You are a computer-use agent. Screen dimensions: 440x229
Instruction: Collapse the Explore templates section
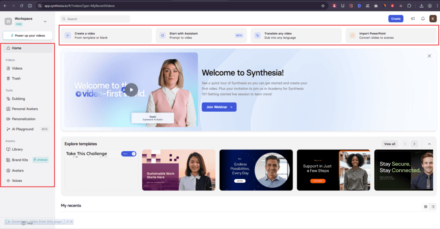point(429,144)
